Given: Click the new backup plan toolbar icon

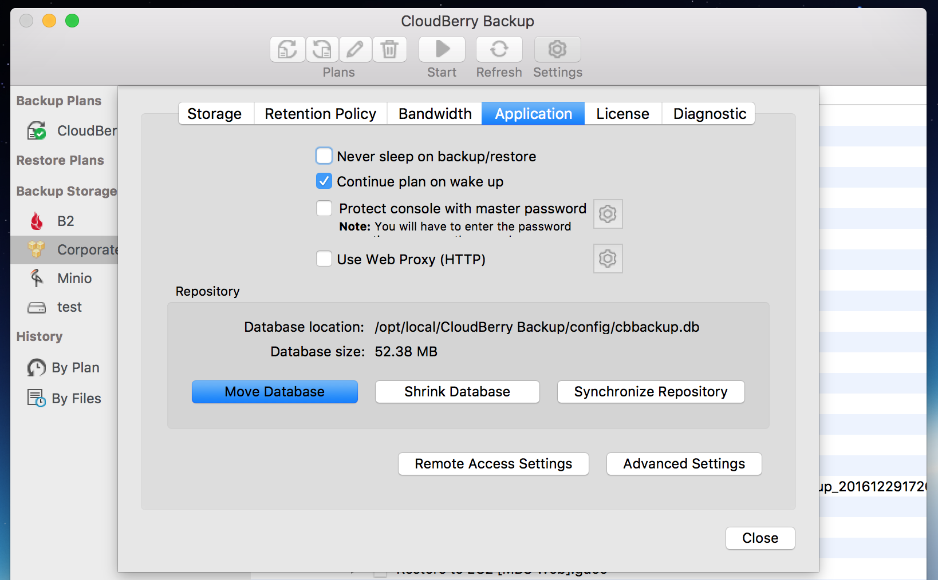Looking at the screenshot, I should pyautogui.click(x=287, y=49).
